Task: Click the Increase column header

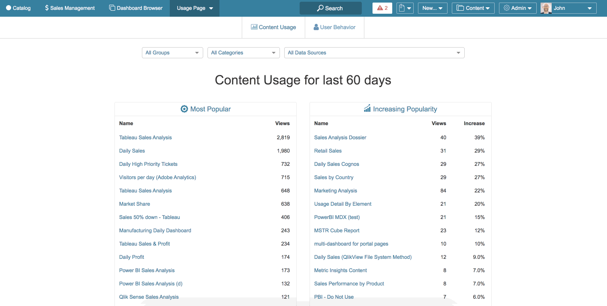Action: pyautogui.click(x=474, y=123)
